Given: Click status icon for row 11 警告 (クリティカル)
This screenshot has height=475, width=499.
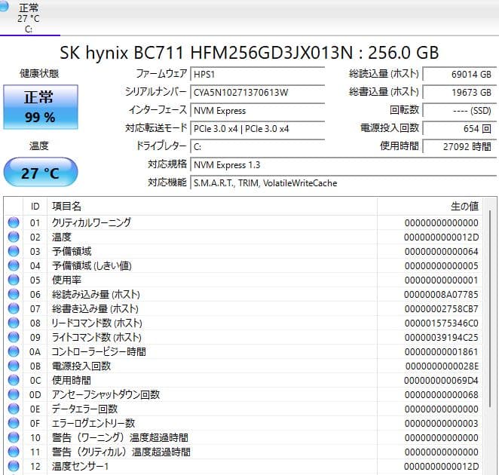Looking at the screenshot, I should [x=14, y=452].
